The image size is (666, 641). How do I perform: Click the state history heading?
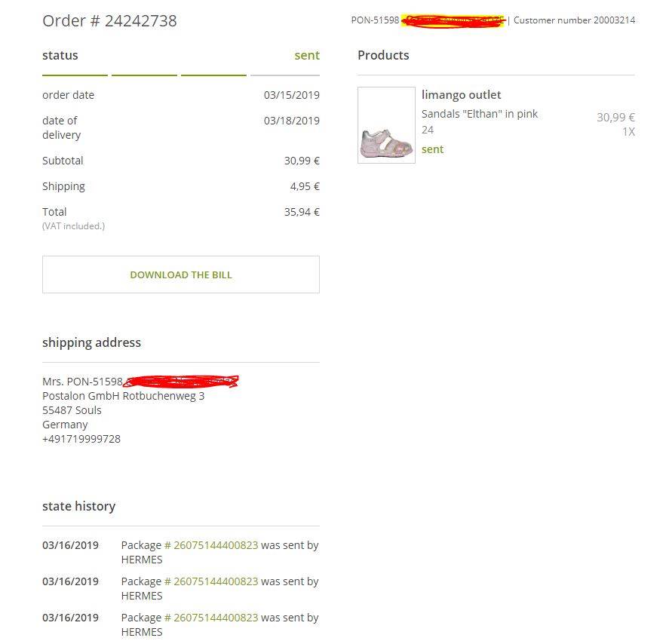tap(78, 506)
